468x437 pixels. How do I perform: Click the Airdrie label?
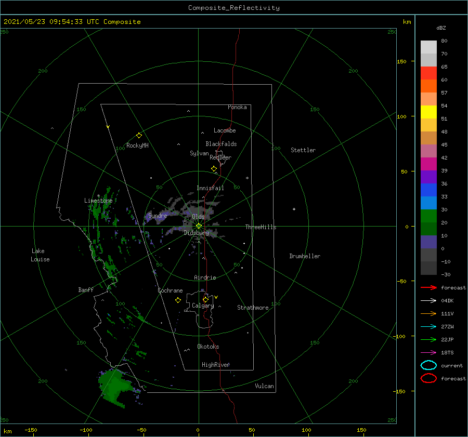pyautogui.click(x=205, y=277)
